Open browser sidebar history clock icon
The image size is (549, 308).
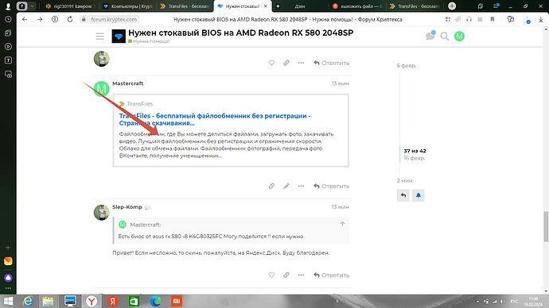click(x=8, y=20)
